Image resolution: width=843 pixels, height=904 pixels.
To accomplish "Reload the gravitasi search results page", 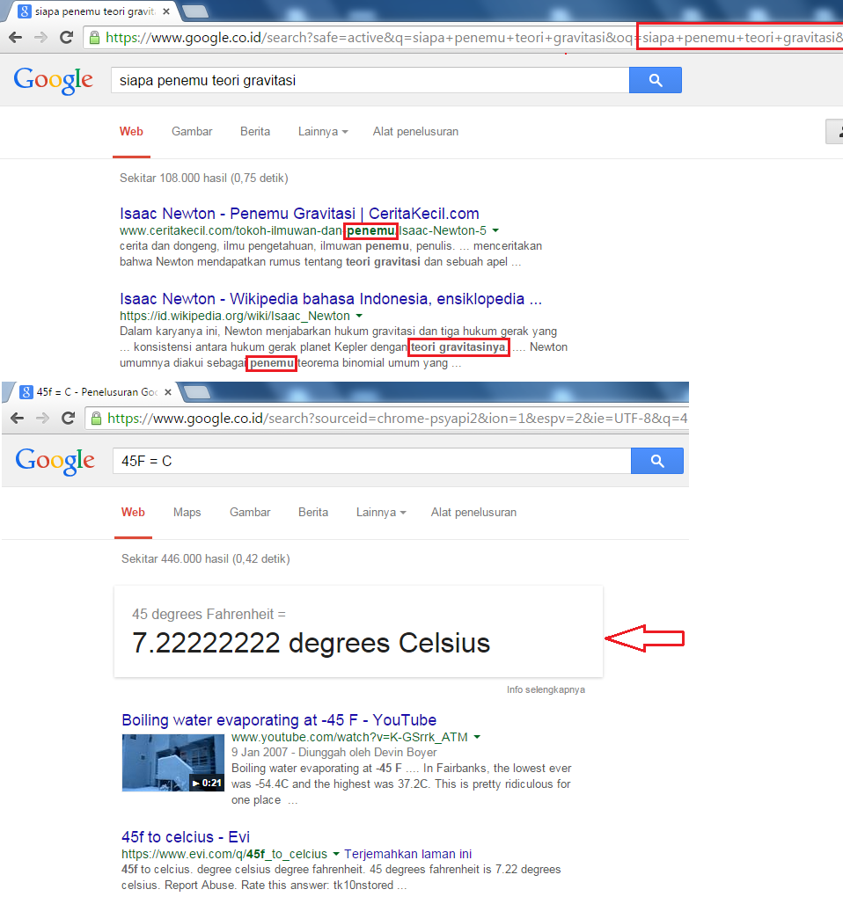I will [66, 38].
